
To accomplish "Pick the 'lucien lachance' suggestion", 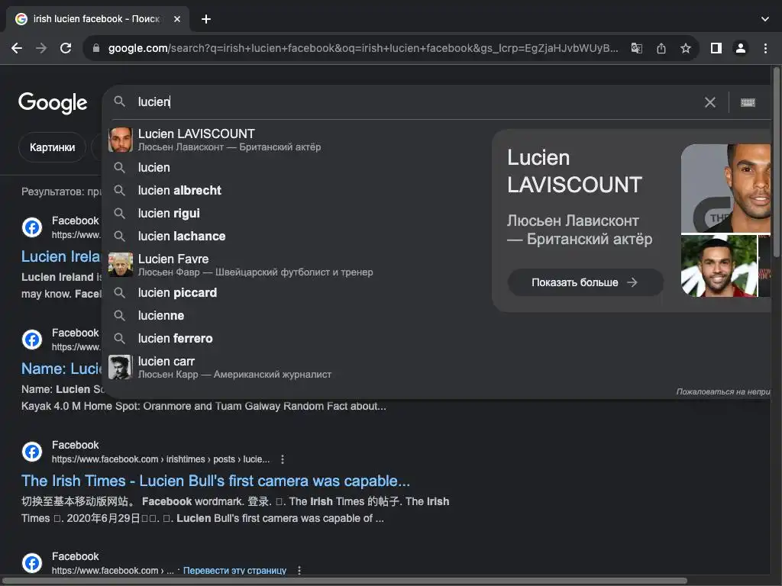I will click(296, 237).
